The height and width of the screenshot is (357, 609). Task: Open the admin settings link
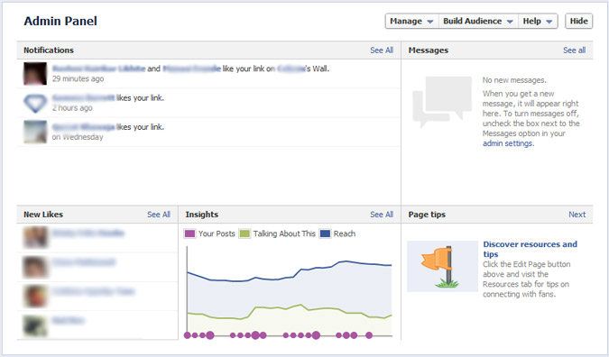[x=508, y=143]
